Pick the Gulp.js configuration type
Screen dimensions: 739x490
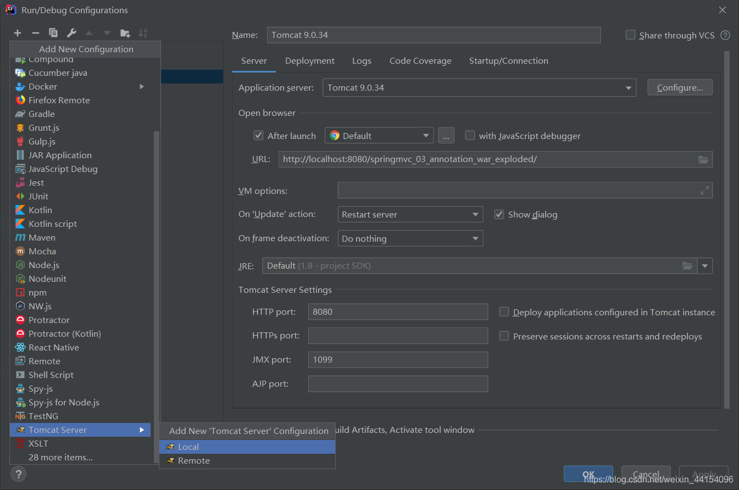80,141
